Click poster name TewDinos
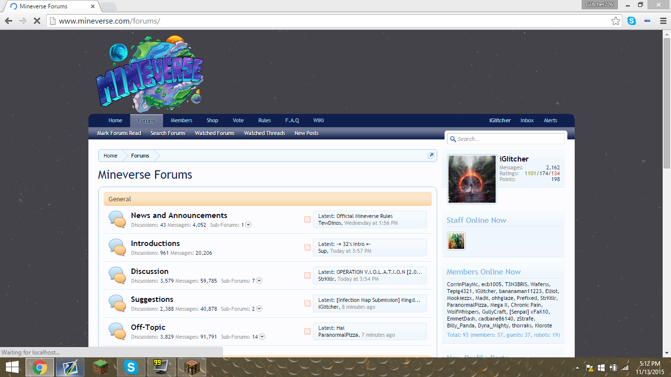The height and width of the screenshot is (377, 671). click(x=330, y=223)
